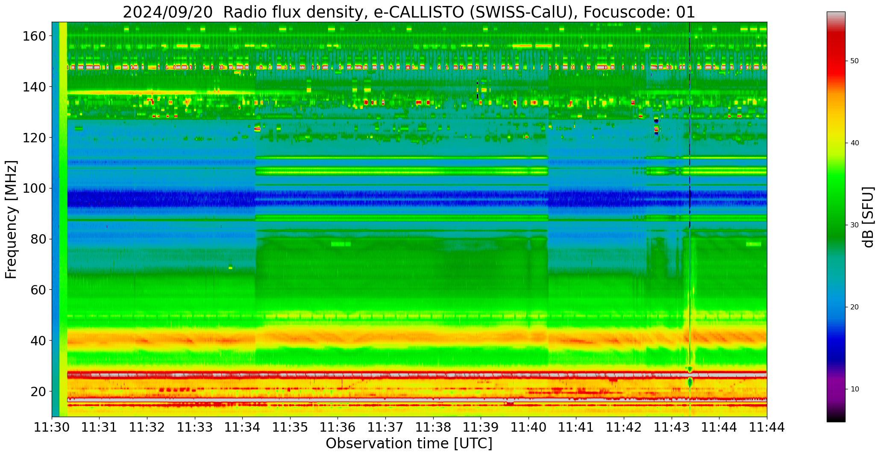Click the 11:40 time tick label
This screenshot has height=456, width=881.
529,427
